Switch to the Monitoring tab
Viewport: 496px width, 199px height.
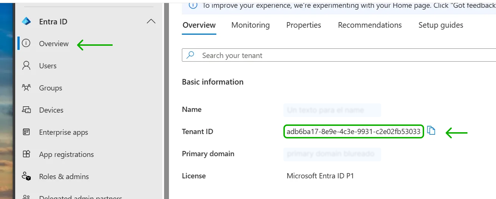point(250,25)
